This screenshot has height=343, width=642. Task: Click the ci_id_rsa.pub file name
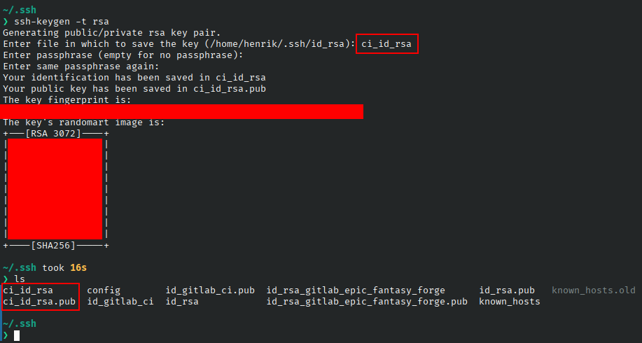39,302
